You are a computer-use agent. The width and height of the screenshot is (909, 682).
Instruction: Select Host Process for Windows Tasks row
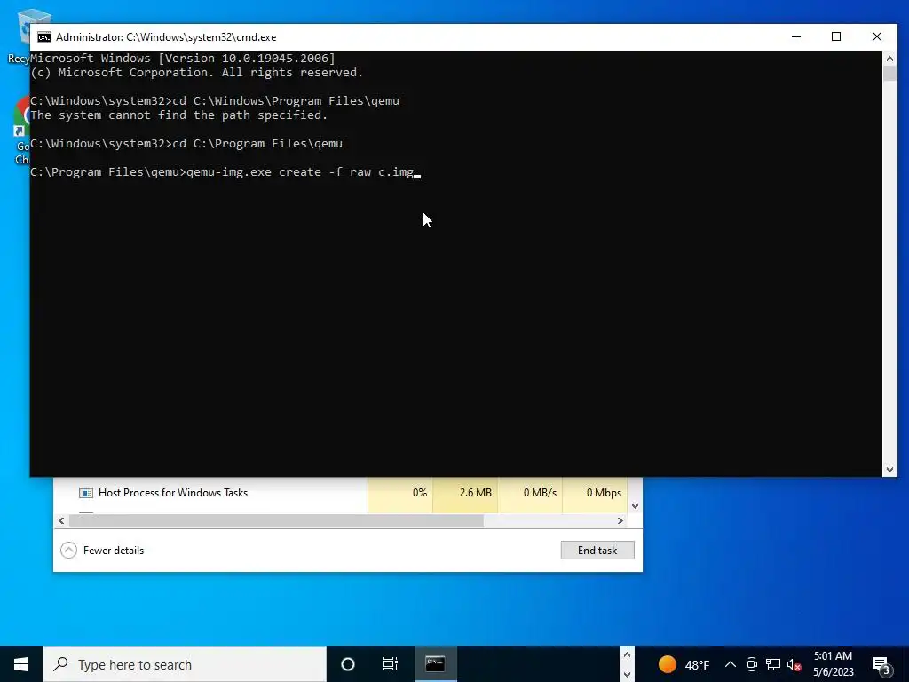(x=342, y=493)
